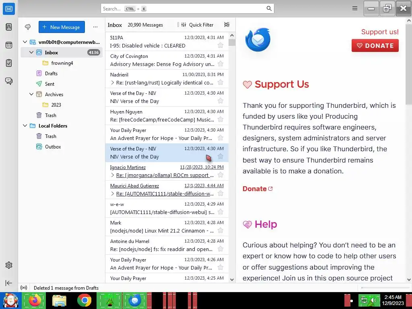
Task: Click message list scrollbar thumb
Action: [x=232, y=42]
